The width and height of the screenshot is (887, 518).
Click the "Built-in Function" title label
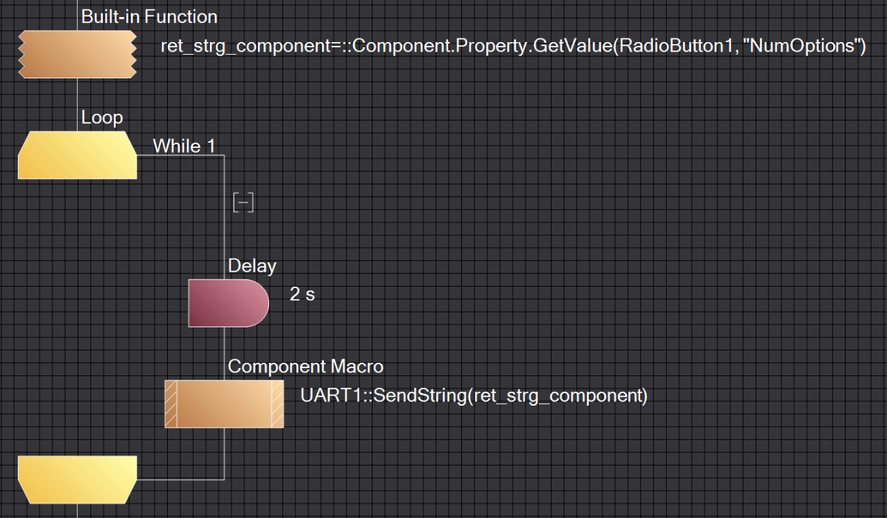[x=149, y=16]
